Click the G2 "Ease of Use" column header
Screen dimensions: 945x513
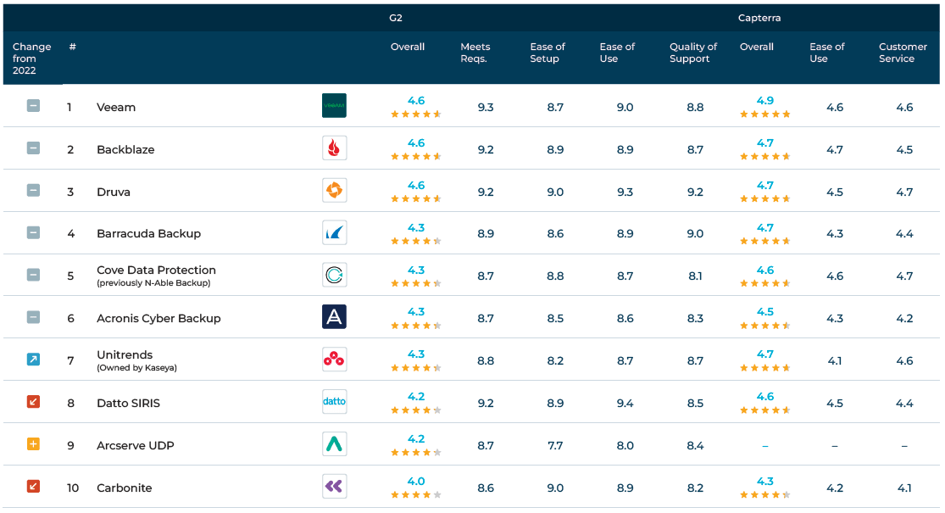[617, 53]
